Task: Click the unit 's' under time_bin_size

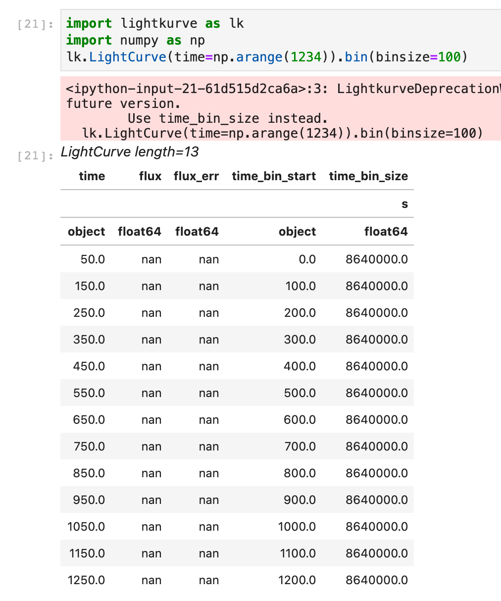Action: coord(405,204)
